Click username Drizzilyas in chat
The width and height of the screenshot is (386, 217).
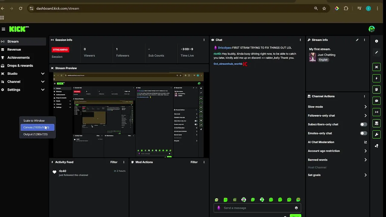tap(224, 48)
